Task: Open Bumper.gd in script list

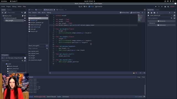Action: click(x=34, y=20)
